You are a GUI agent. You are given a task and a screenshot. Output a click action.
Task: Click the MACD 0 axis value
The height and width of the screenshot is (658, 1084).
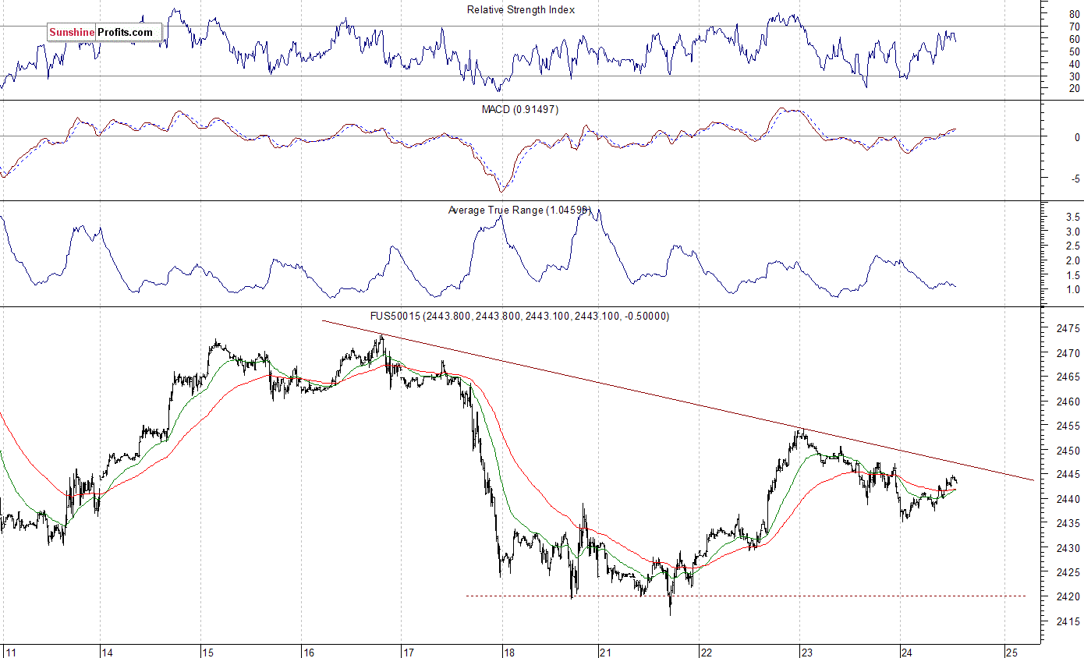(1076, 137)
